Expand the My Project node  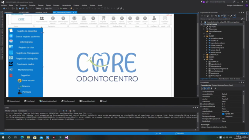tap(204, 27)
